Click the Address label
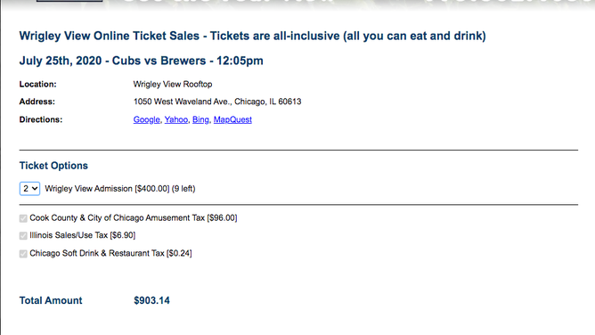The width and height of the screenshot is (595, 335). (37, 102)
